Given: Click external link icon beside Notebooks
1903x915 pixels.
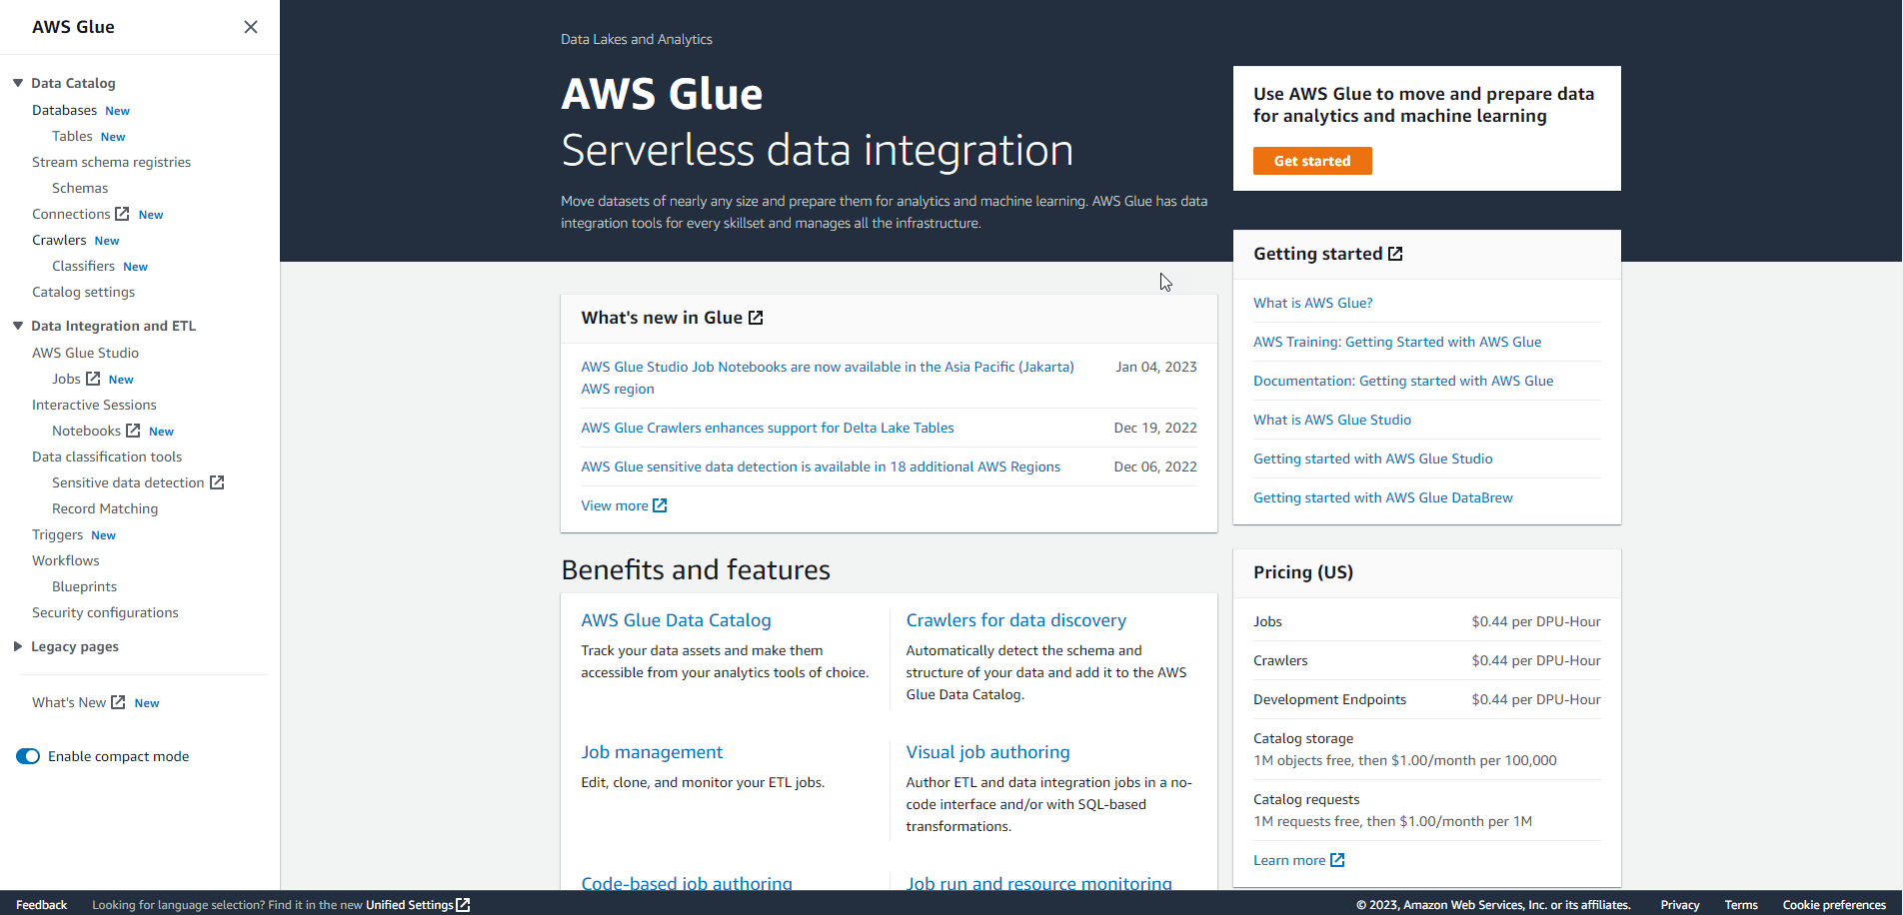Looking at the screenshot, I should pyautogui.click(x=133, y=431).
